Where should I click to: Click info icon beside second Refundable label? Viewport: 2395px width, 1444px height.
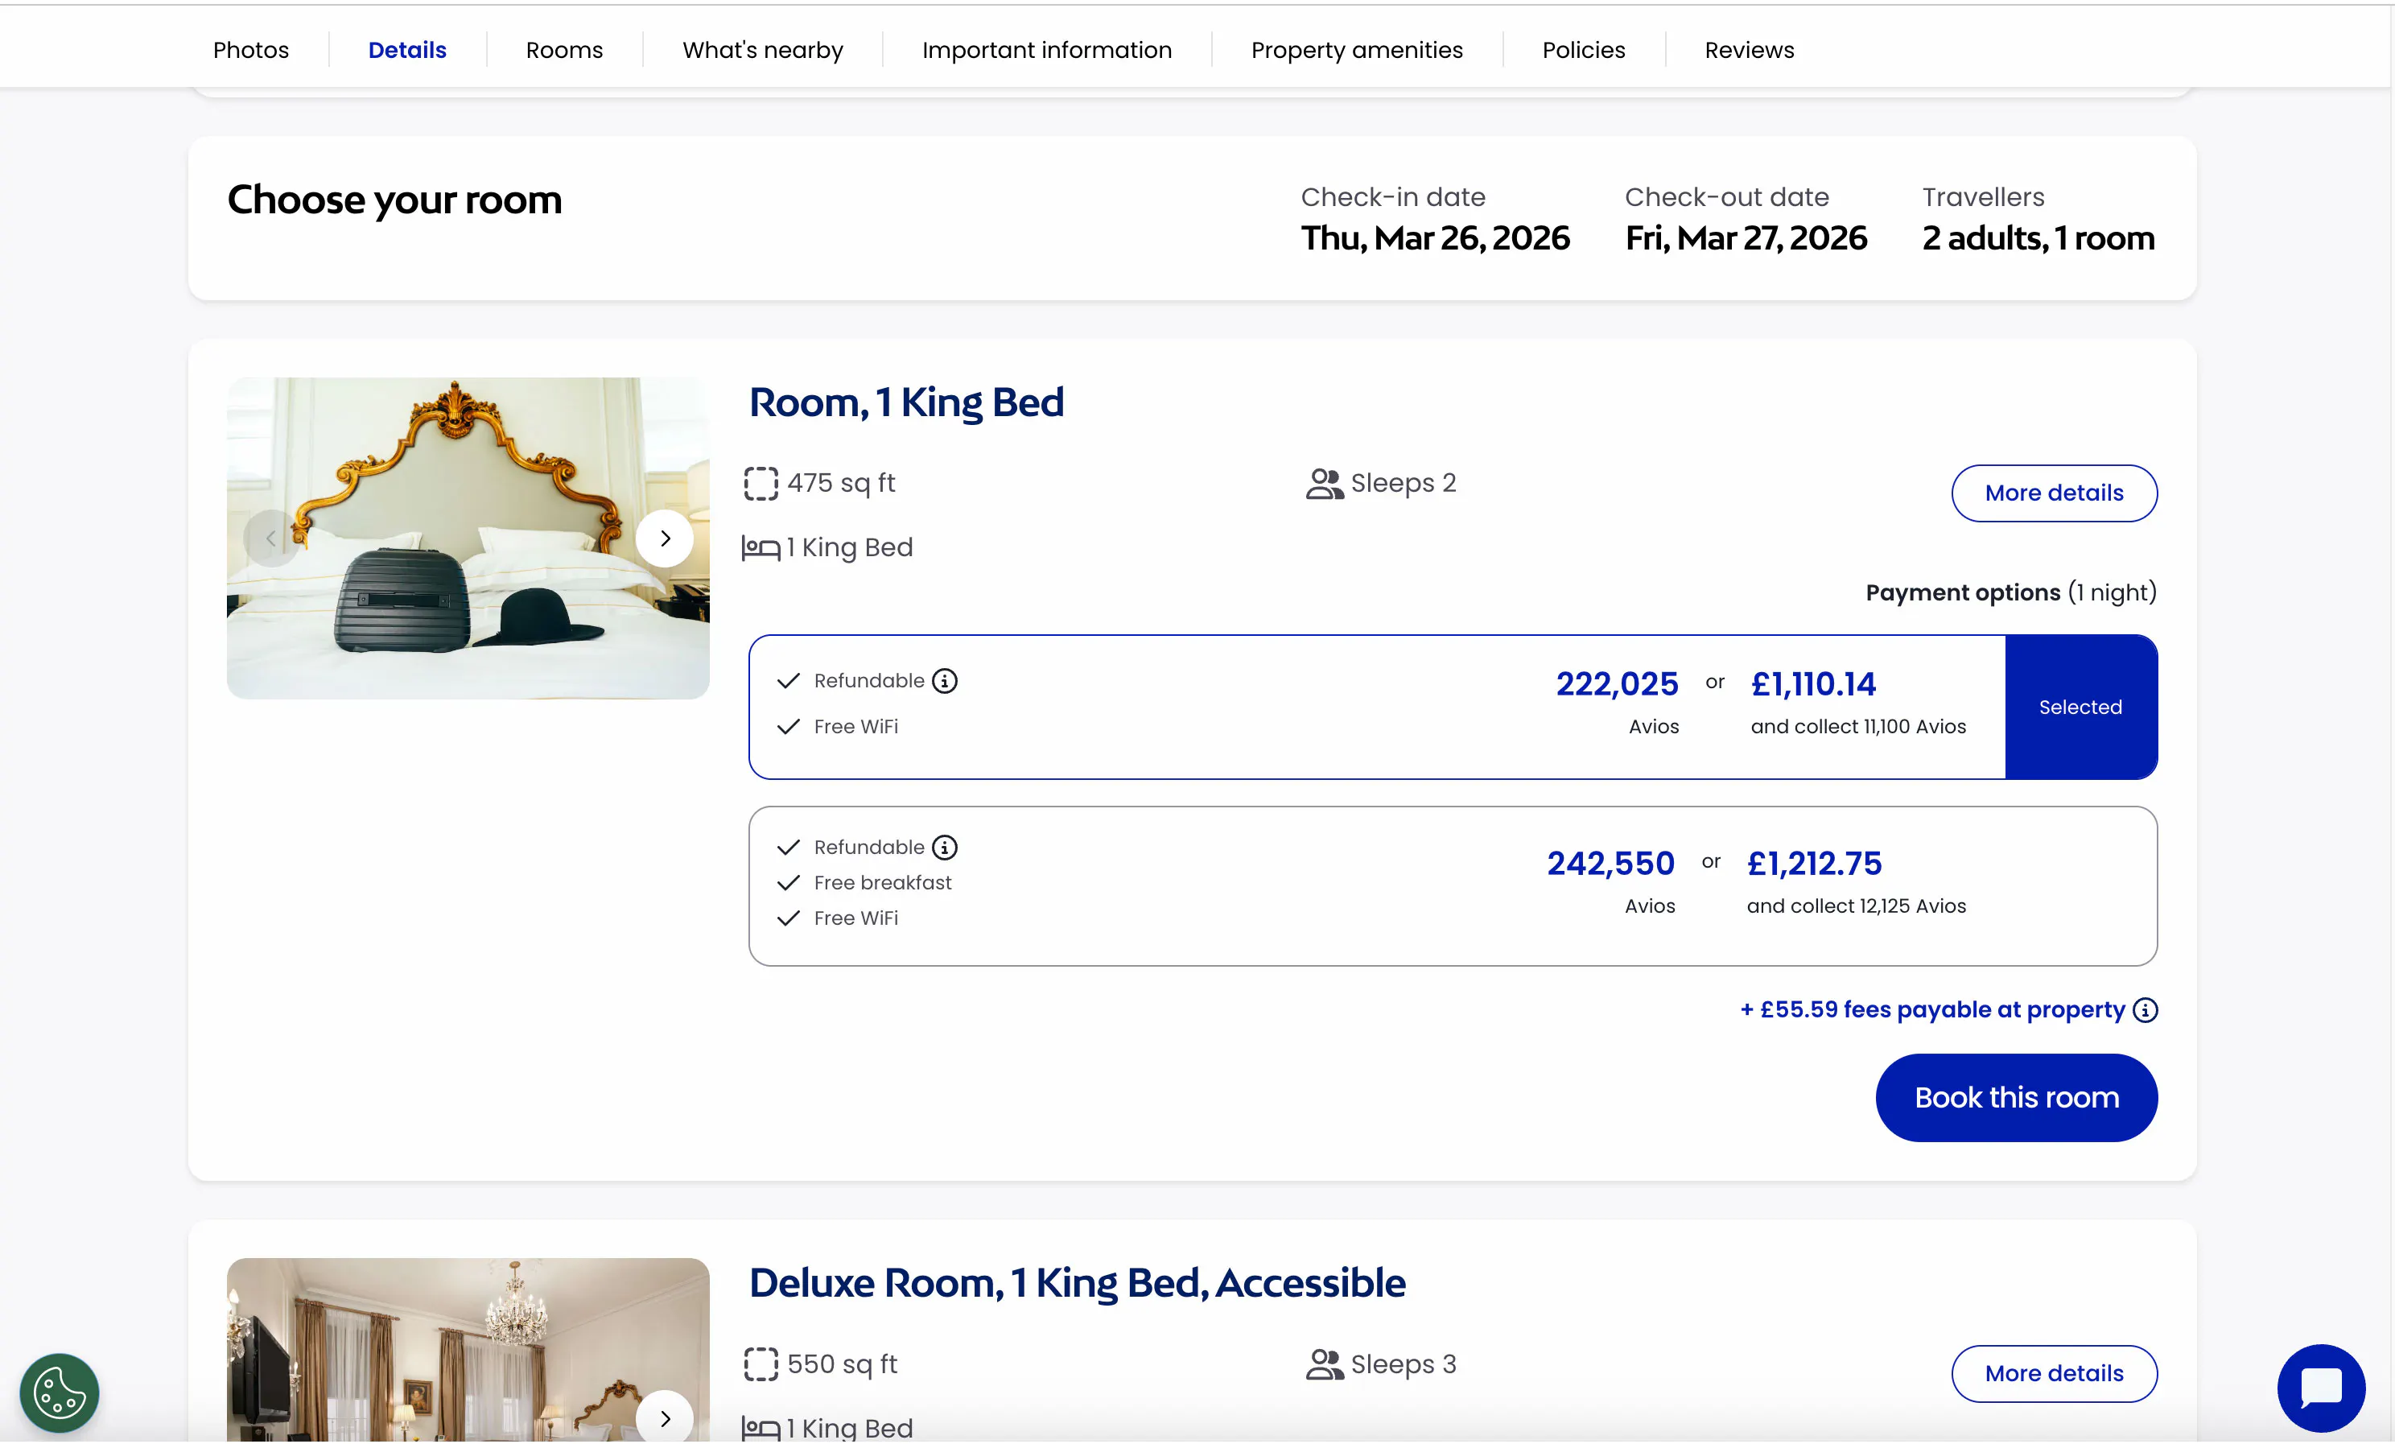944,847
